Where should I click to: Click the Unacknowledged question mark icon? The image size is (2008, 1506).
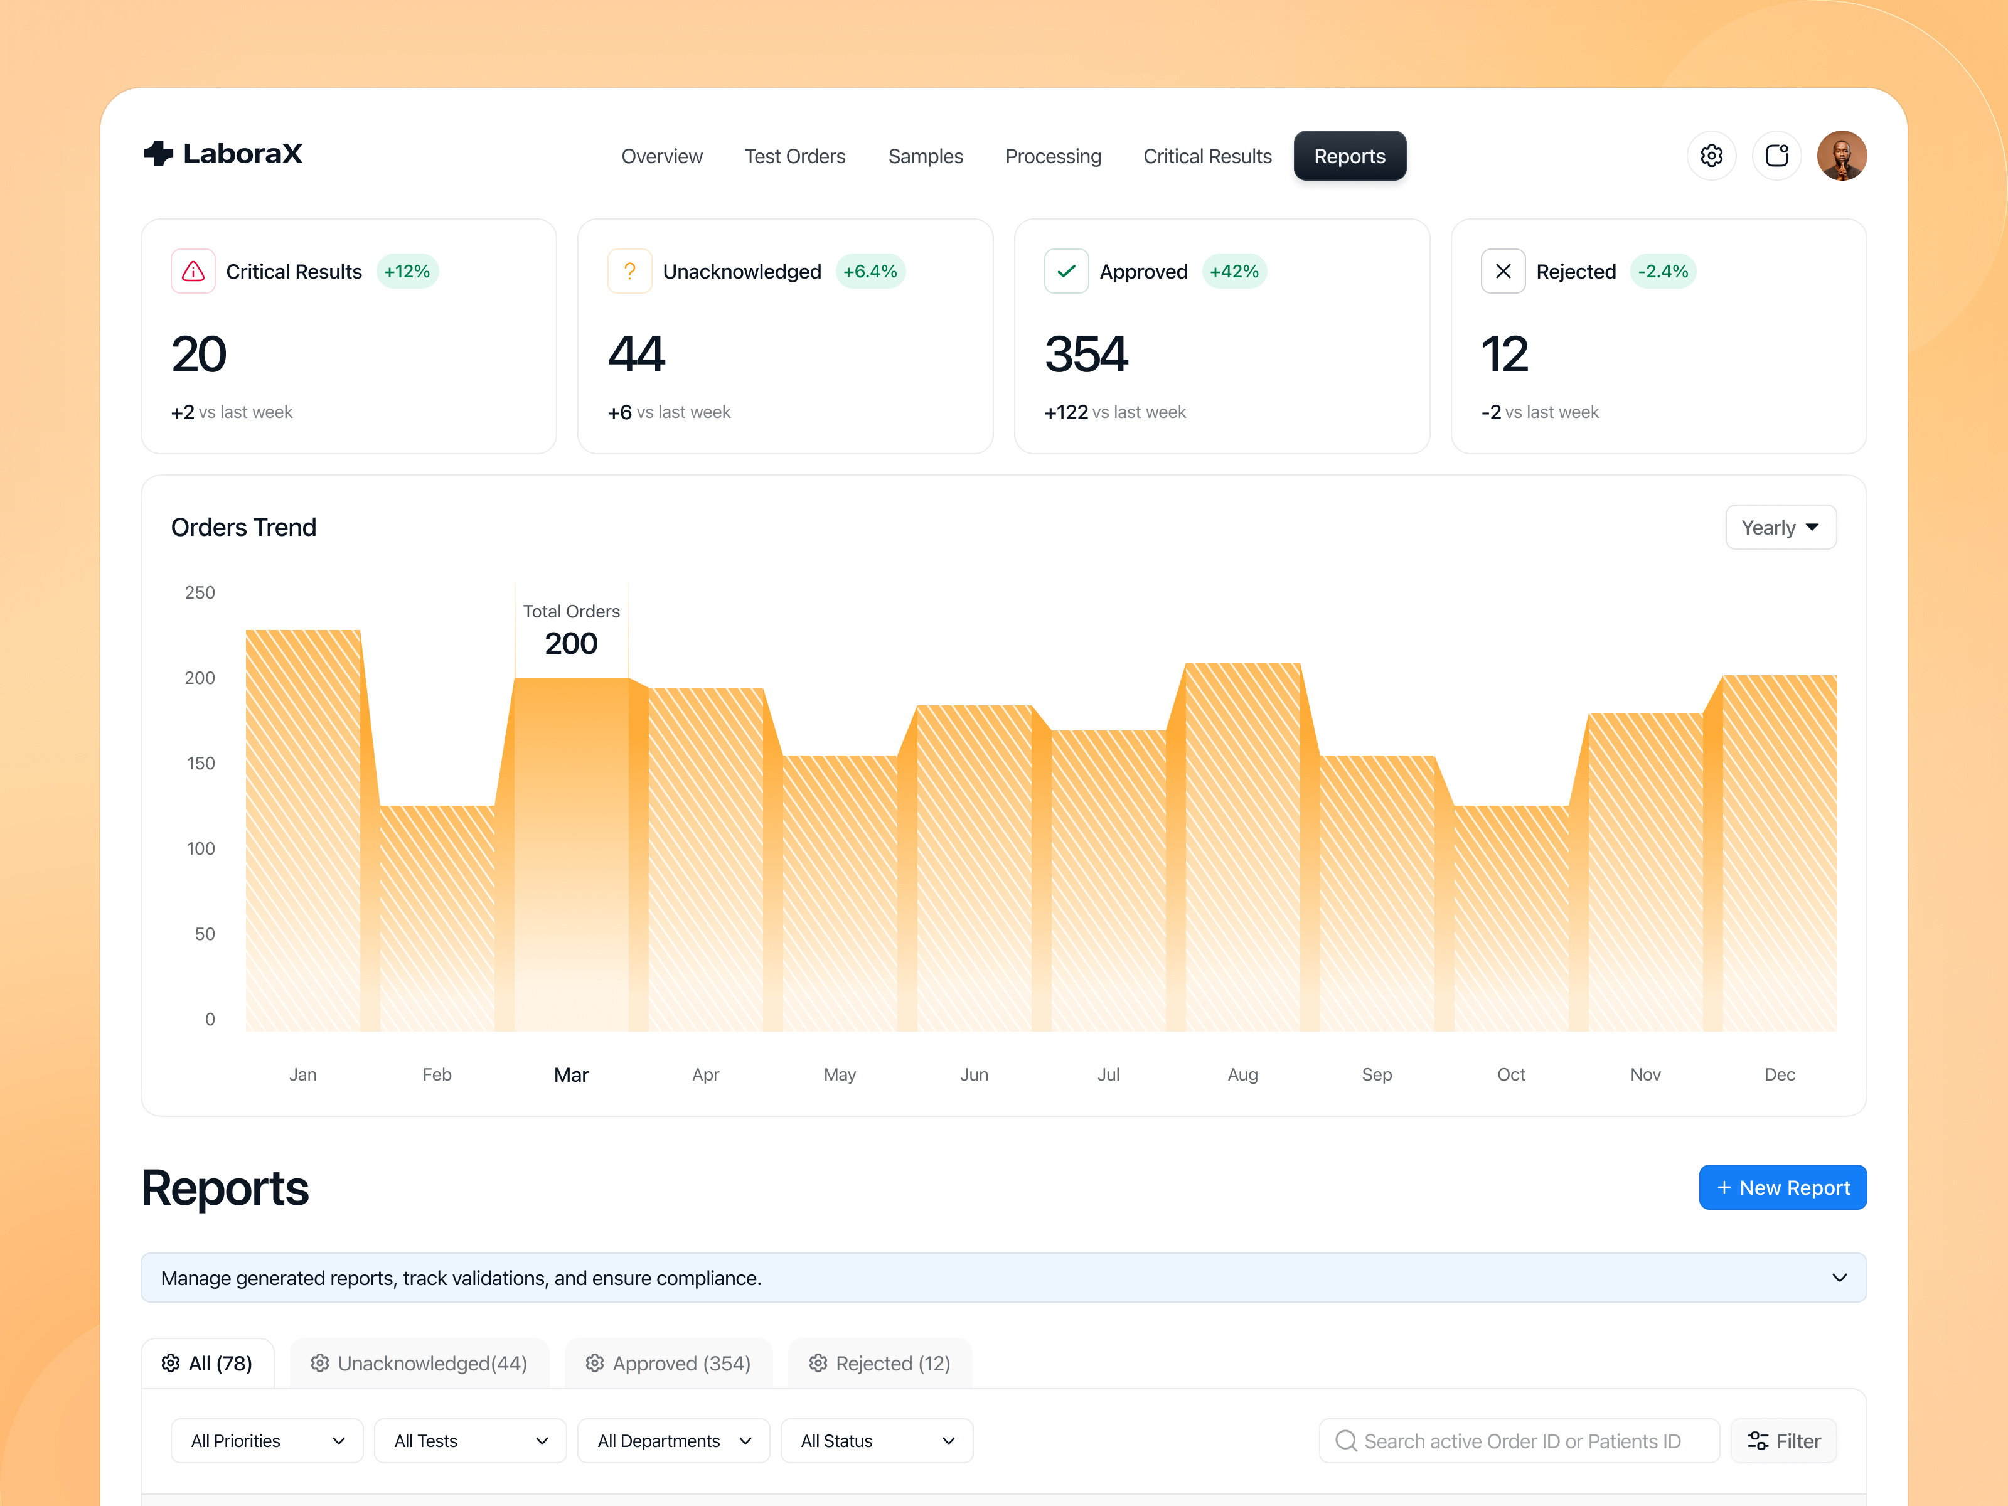pyautogui.click(x=629, y=270)
